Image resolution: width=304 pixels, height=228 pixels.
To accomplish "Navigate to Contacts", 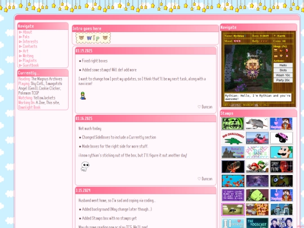I will (x=30, y=46).
